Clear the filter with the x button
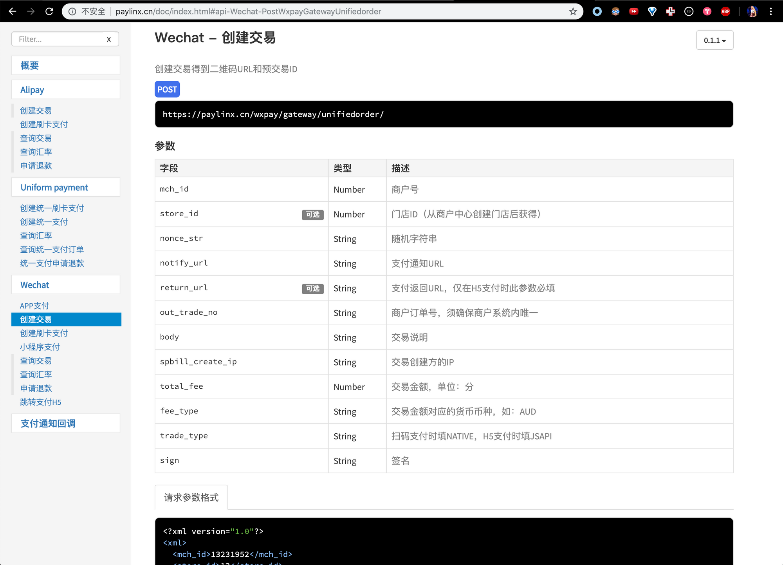This screenshot has height=565, width=783. point(109,39)
